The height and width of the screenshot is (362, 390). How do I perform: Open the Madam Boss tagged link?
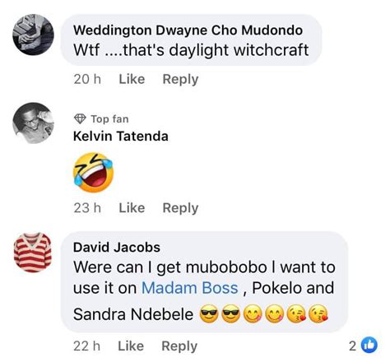tap(190, 288)
